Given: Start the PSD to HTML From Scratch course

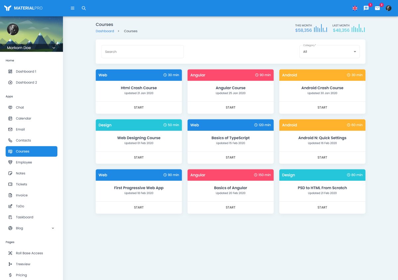Looking at the screenshot, I should (322, 208).
